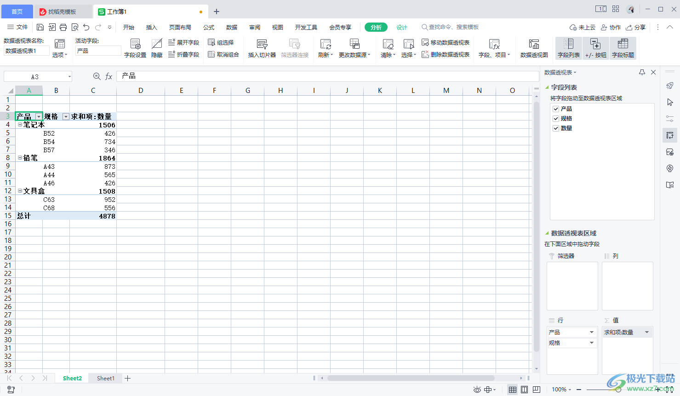
Task: Close the 数据透视表 side panel
Action: coord(653,72)
